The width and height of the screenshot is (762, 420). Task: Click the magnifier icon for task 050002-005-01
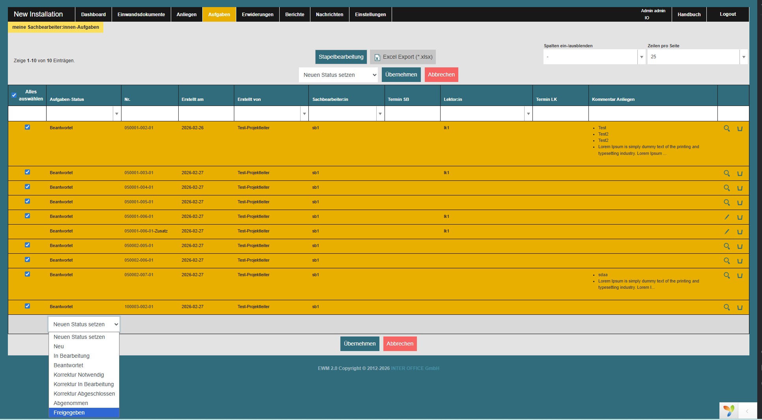(x=727, y=246)
